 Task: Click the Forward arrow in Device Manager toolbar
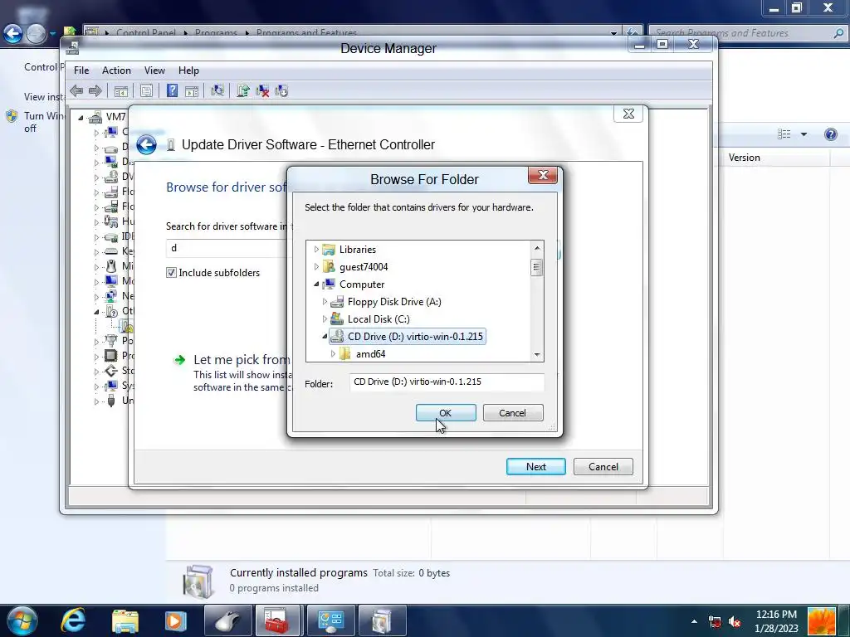click(95, 91)
